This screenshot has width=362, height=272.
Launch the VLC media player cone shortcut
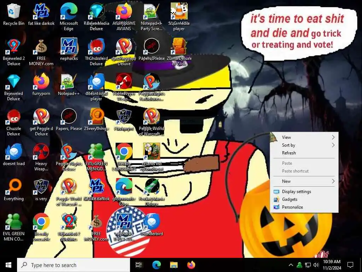(179, 17)
